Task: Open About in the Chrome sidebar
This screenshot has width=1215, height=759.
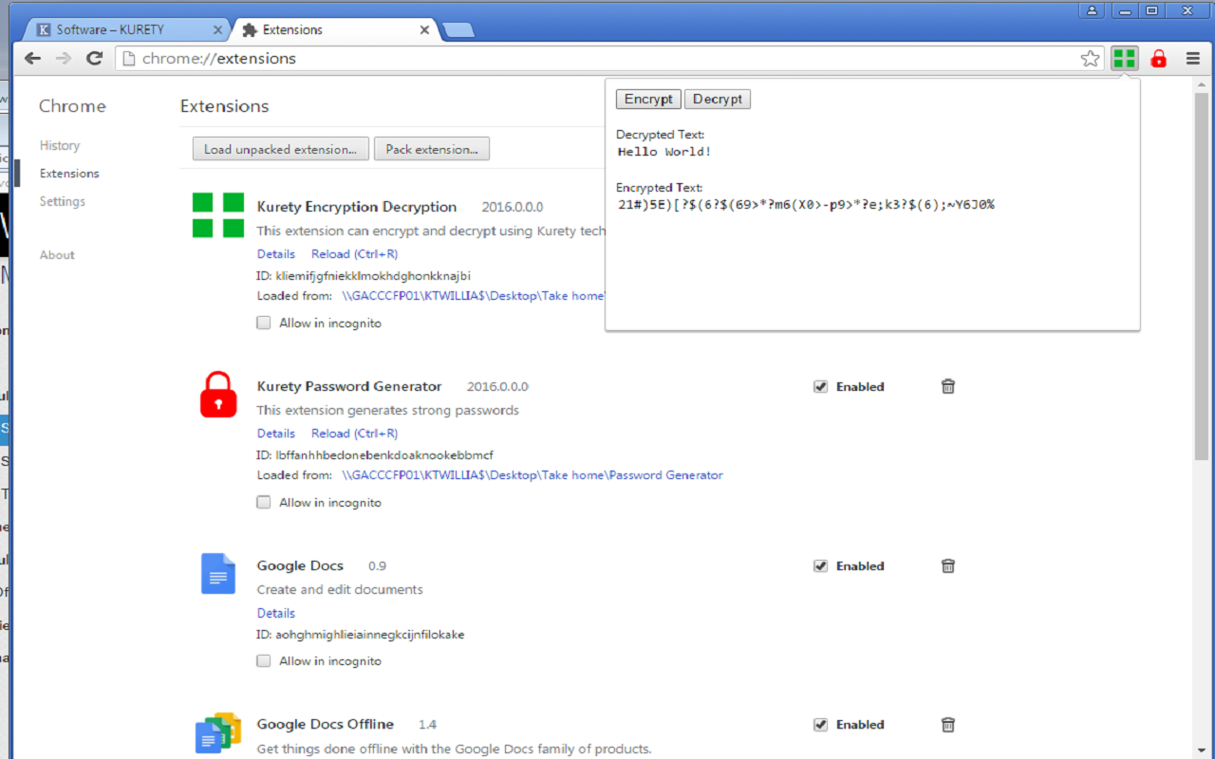Action: [x=57, y=255]
